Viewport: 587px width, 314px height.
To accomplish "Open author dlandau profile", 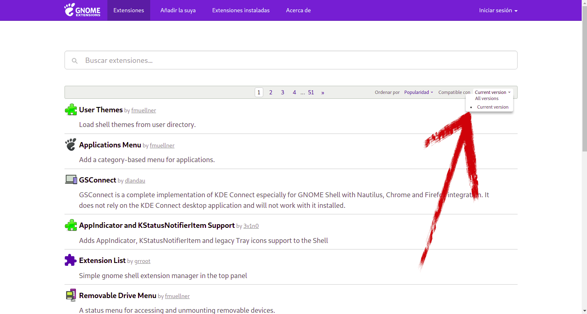I will pyautogui.click(x=135, y=180).
